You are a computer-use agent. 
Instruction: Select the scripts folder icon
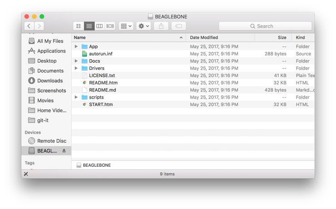(x=84, y=97)
